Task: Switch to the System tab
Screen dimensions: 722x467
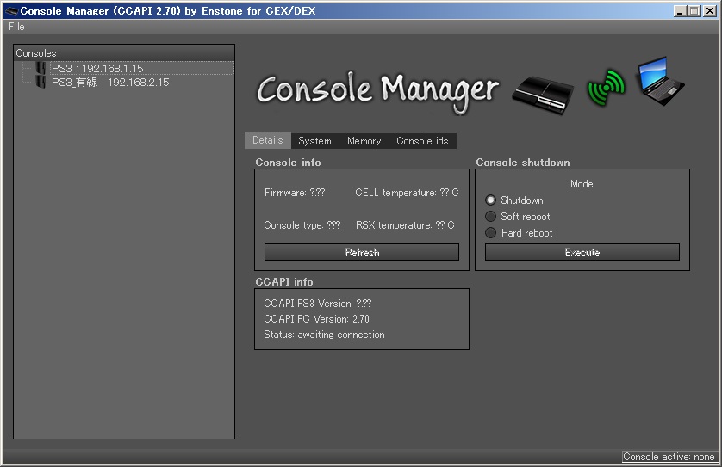Action: click(x=314, y=141)
